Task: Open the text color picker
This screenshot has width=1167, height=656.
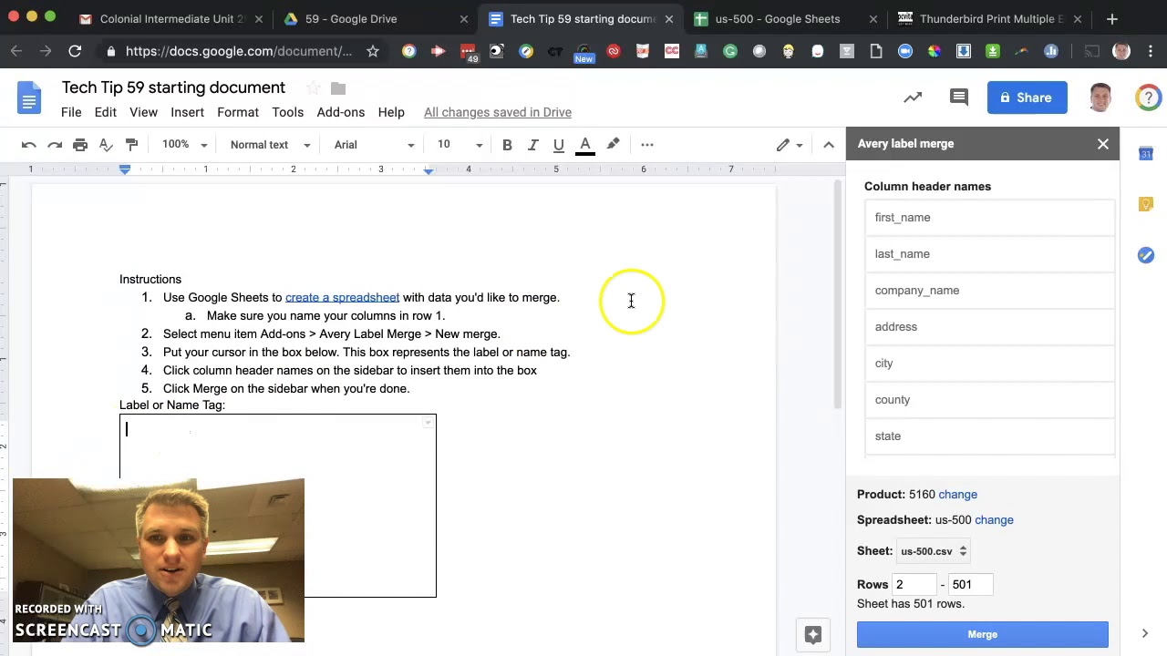Action: [585, 145]
